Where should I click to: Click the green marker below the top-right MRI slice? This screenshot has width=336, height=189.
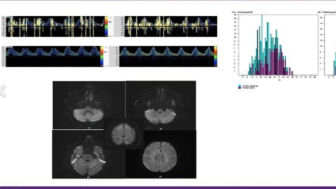[x=161, y=129]
